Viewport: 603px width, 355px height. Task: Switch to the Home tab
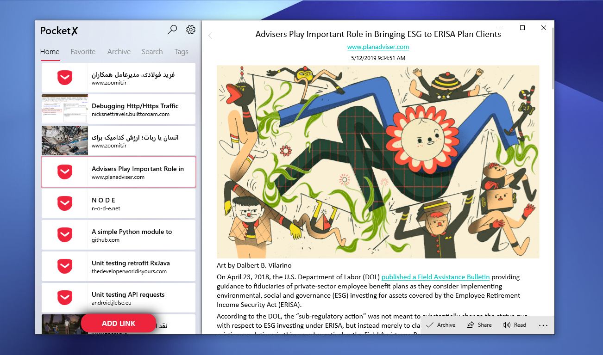(50, 52)
